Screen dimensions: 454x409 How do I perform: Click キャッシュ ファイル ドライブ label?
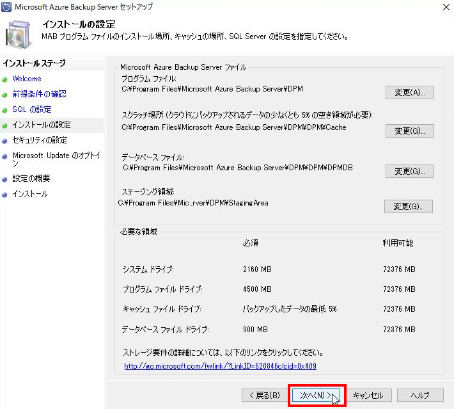pyautogui.click(x=162, y=309)
